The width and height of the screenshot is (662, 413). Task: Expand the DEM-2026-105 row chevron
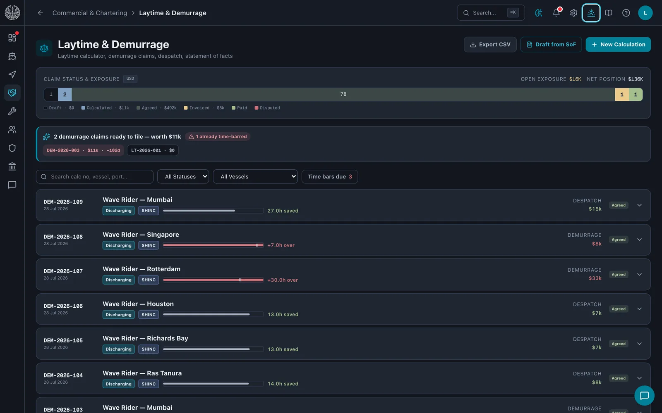pos(639,344)
